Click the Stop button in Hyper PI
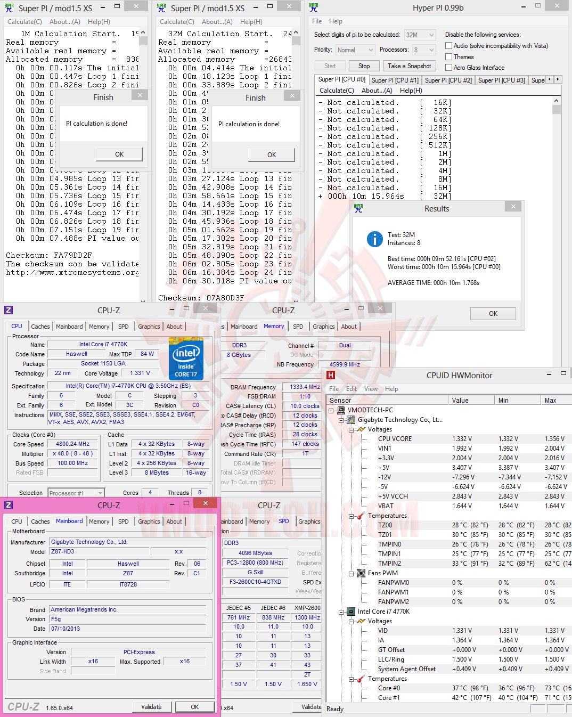This screenshot has width=572, height=717. tap(364, 66)
